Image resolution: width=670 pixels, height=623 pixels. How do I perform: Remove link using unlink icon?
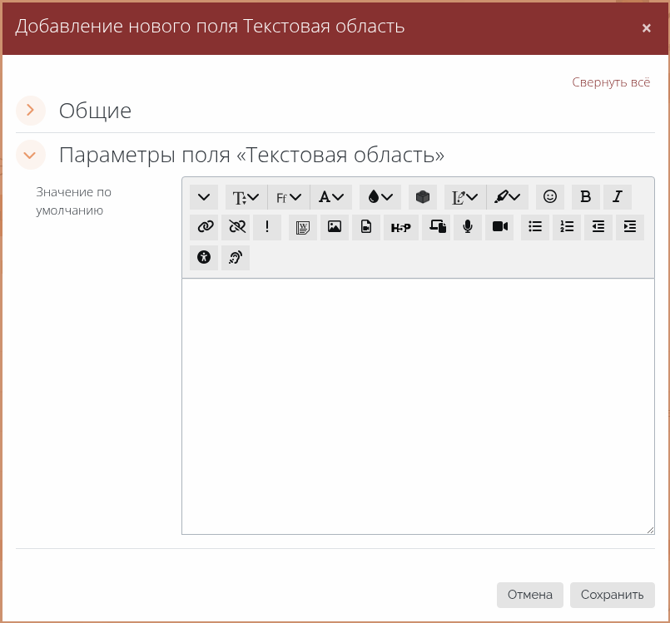pyautogui.click(x=236, y=227)
